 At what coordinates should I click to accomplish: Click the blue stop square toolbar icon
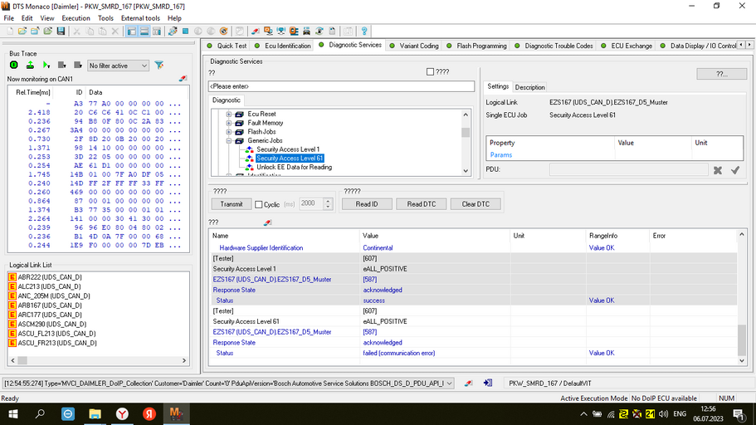coord(185,32)
